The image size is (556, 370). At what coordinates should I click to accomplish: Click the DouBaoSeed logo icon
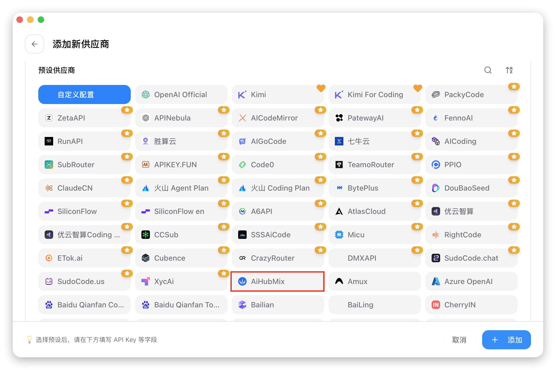pos(436,188)
